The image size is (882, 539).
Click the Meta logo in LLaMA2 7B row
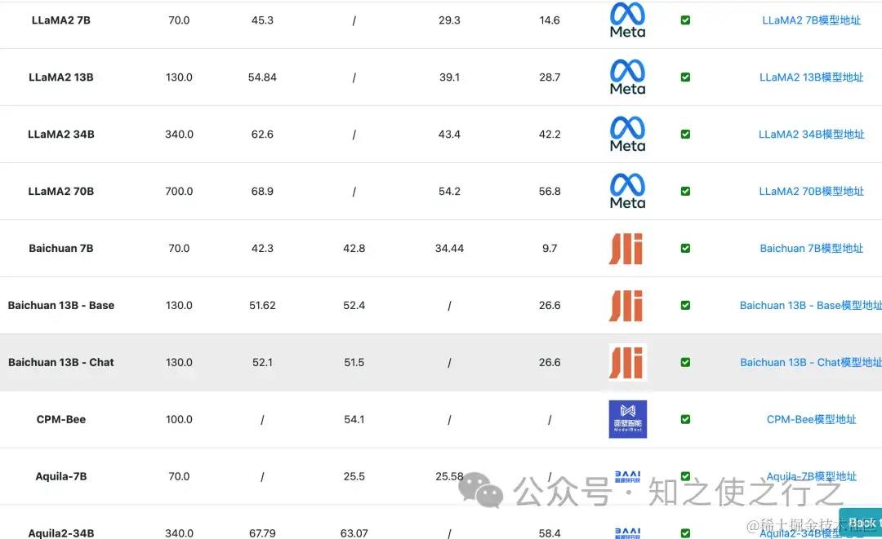pos(628,20)
